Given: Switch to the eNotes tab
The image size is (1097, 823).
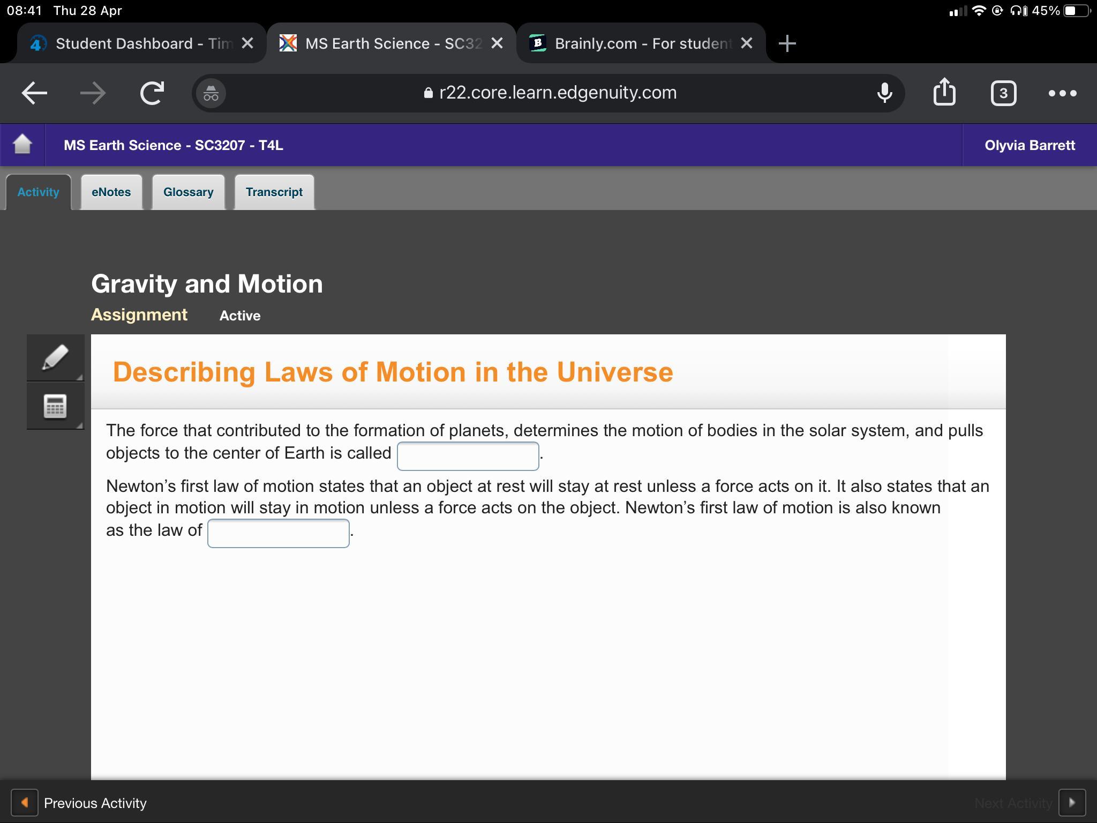Looking at the screenshot, I should [111, 192].
